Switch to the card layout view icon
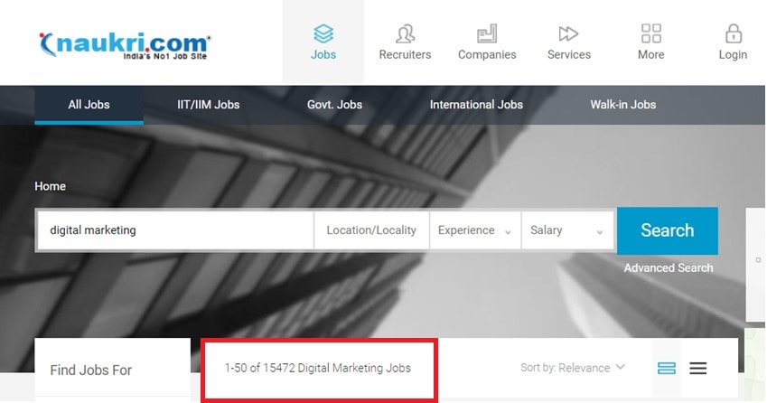Screen dimensions: 767x403 [x=667, y=368]
